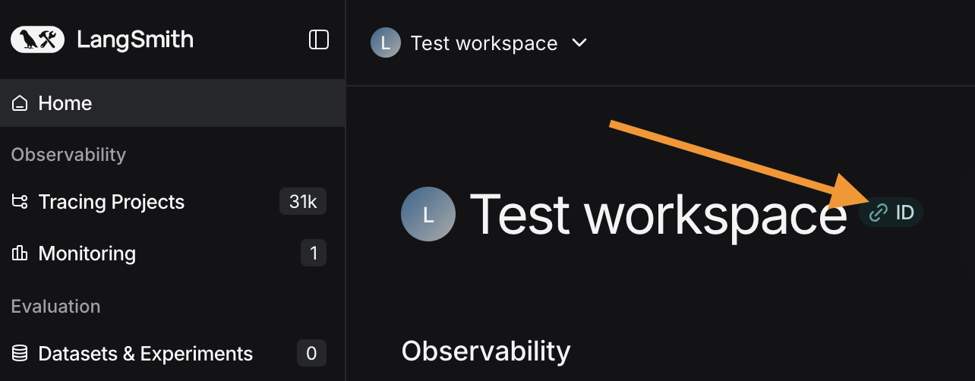Open the Test workspace switcher dropdown

click(x=479, y=43)
